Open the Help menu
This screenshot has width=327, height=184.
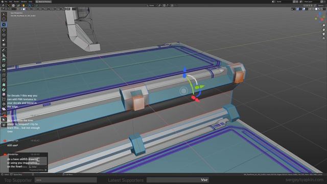pyautogui.click(x=30, y=2)
